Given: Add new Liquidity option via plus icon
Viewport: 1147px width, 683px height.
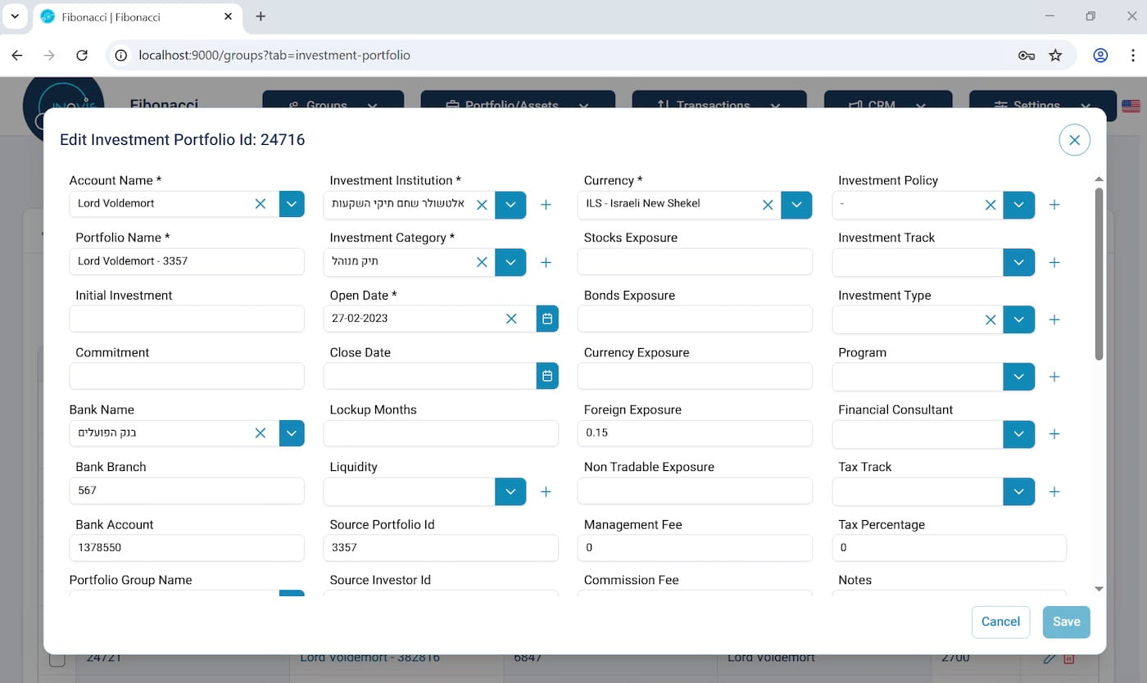Looking at the screenshot, I should click(546, 491).
